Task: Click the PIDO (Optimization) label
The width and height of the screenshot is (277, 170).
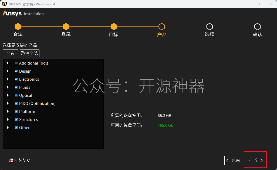Action: click(x=37, y=104)
